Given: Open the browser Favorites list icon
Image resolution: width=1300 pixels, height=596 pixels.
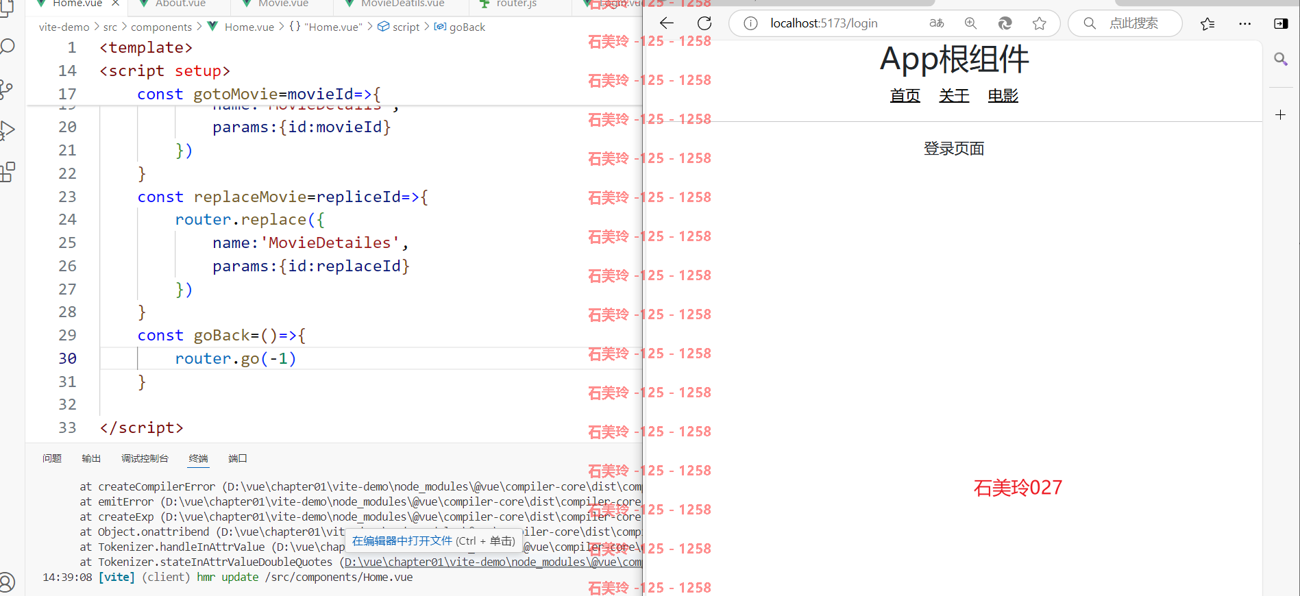Looking at the screenshot, I should point(1207,23).
